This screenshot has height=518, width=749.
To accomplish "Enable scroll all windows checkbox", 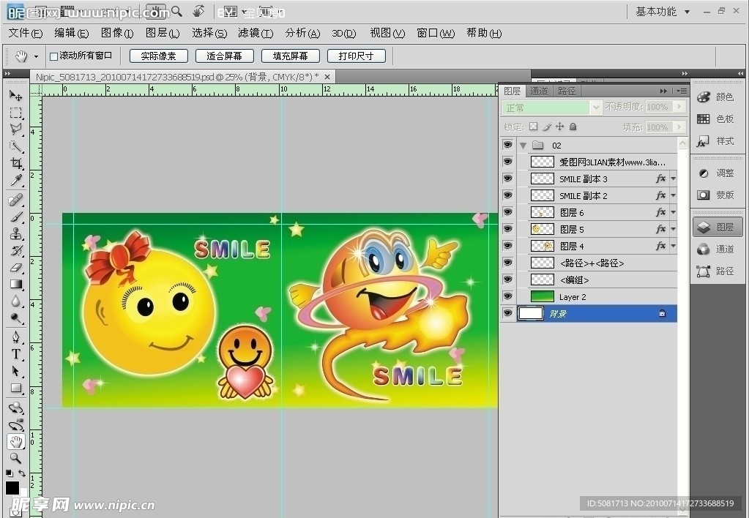I will tap(54, 56).
